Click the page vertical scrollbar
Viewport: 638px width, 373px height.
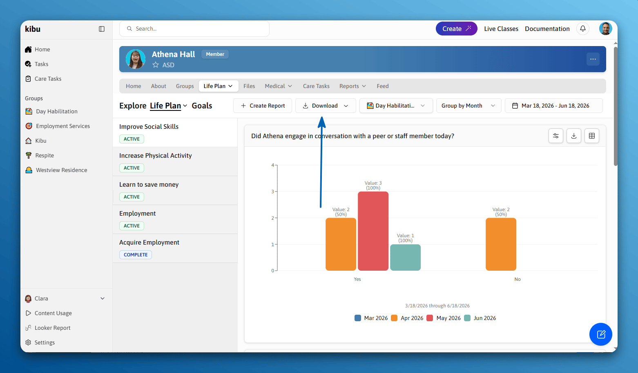click(x=616, y=106)
